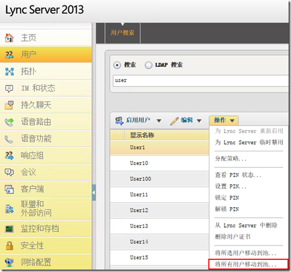Choose 锁定 PIN menu entry
Viewport: 291px width, 272px height.
click(227, 198)
